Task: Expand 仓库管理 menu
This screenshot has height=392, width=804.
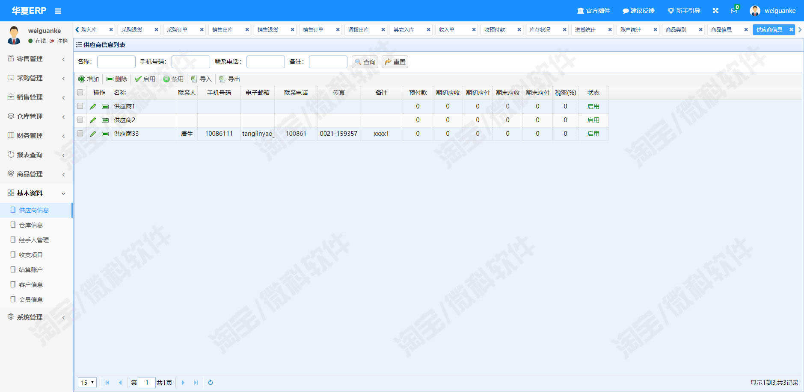Action: [36, 116]
